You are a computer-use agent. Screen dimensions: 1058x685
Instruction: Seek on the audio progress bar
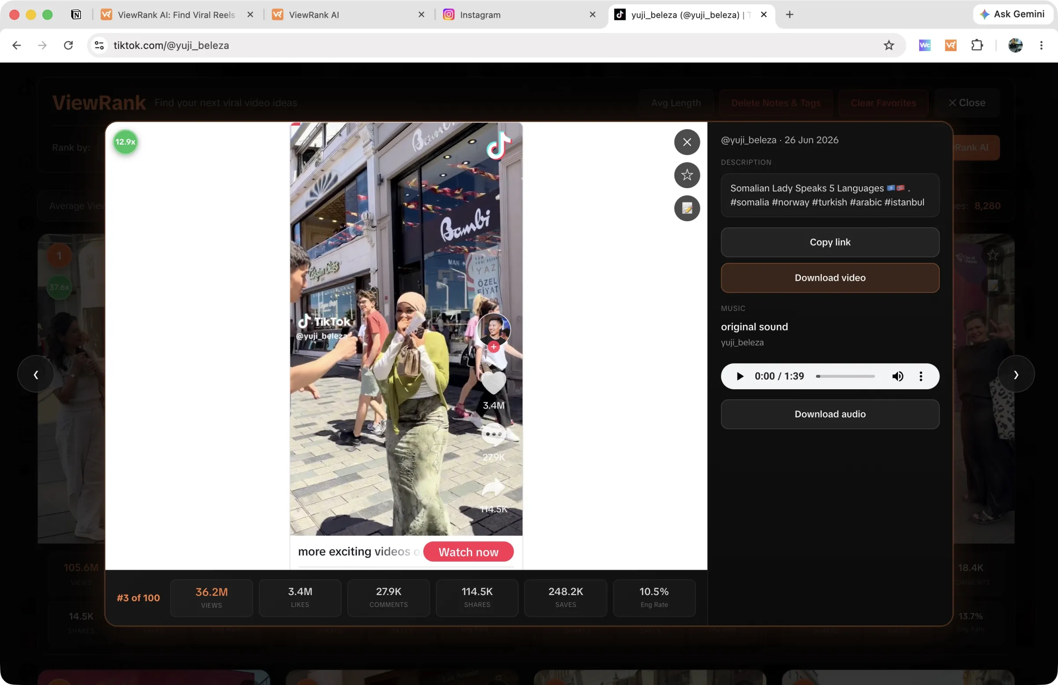(x=845, y=376)
